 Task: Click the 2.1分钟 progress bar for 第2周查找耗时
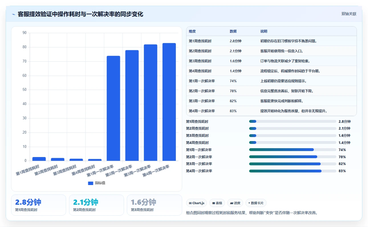[x=293, y=128]
